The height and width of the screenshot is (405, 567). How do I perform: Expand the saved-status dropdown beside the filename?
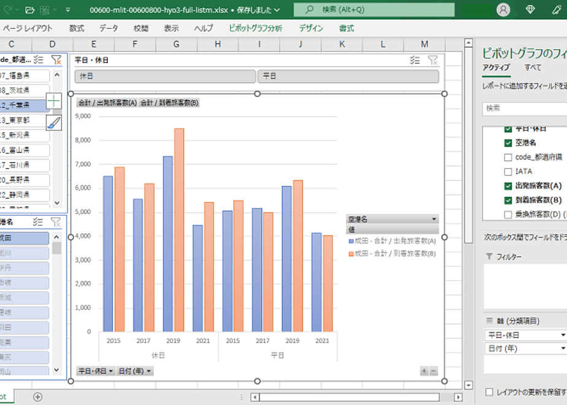[277, 10]
